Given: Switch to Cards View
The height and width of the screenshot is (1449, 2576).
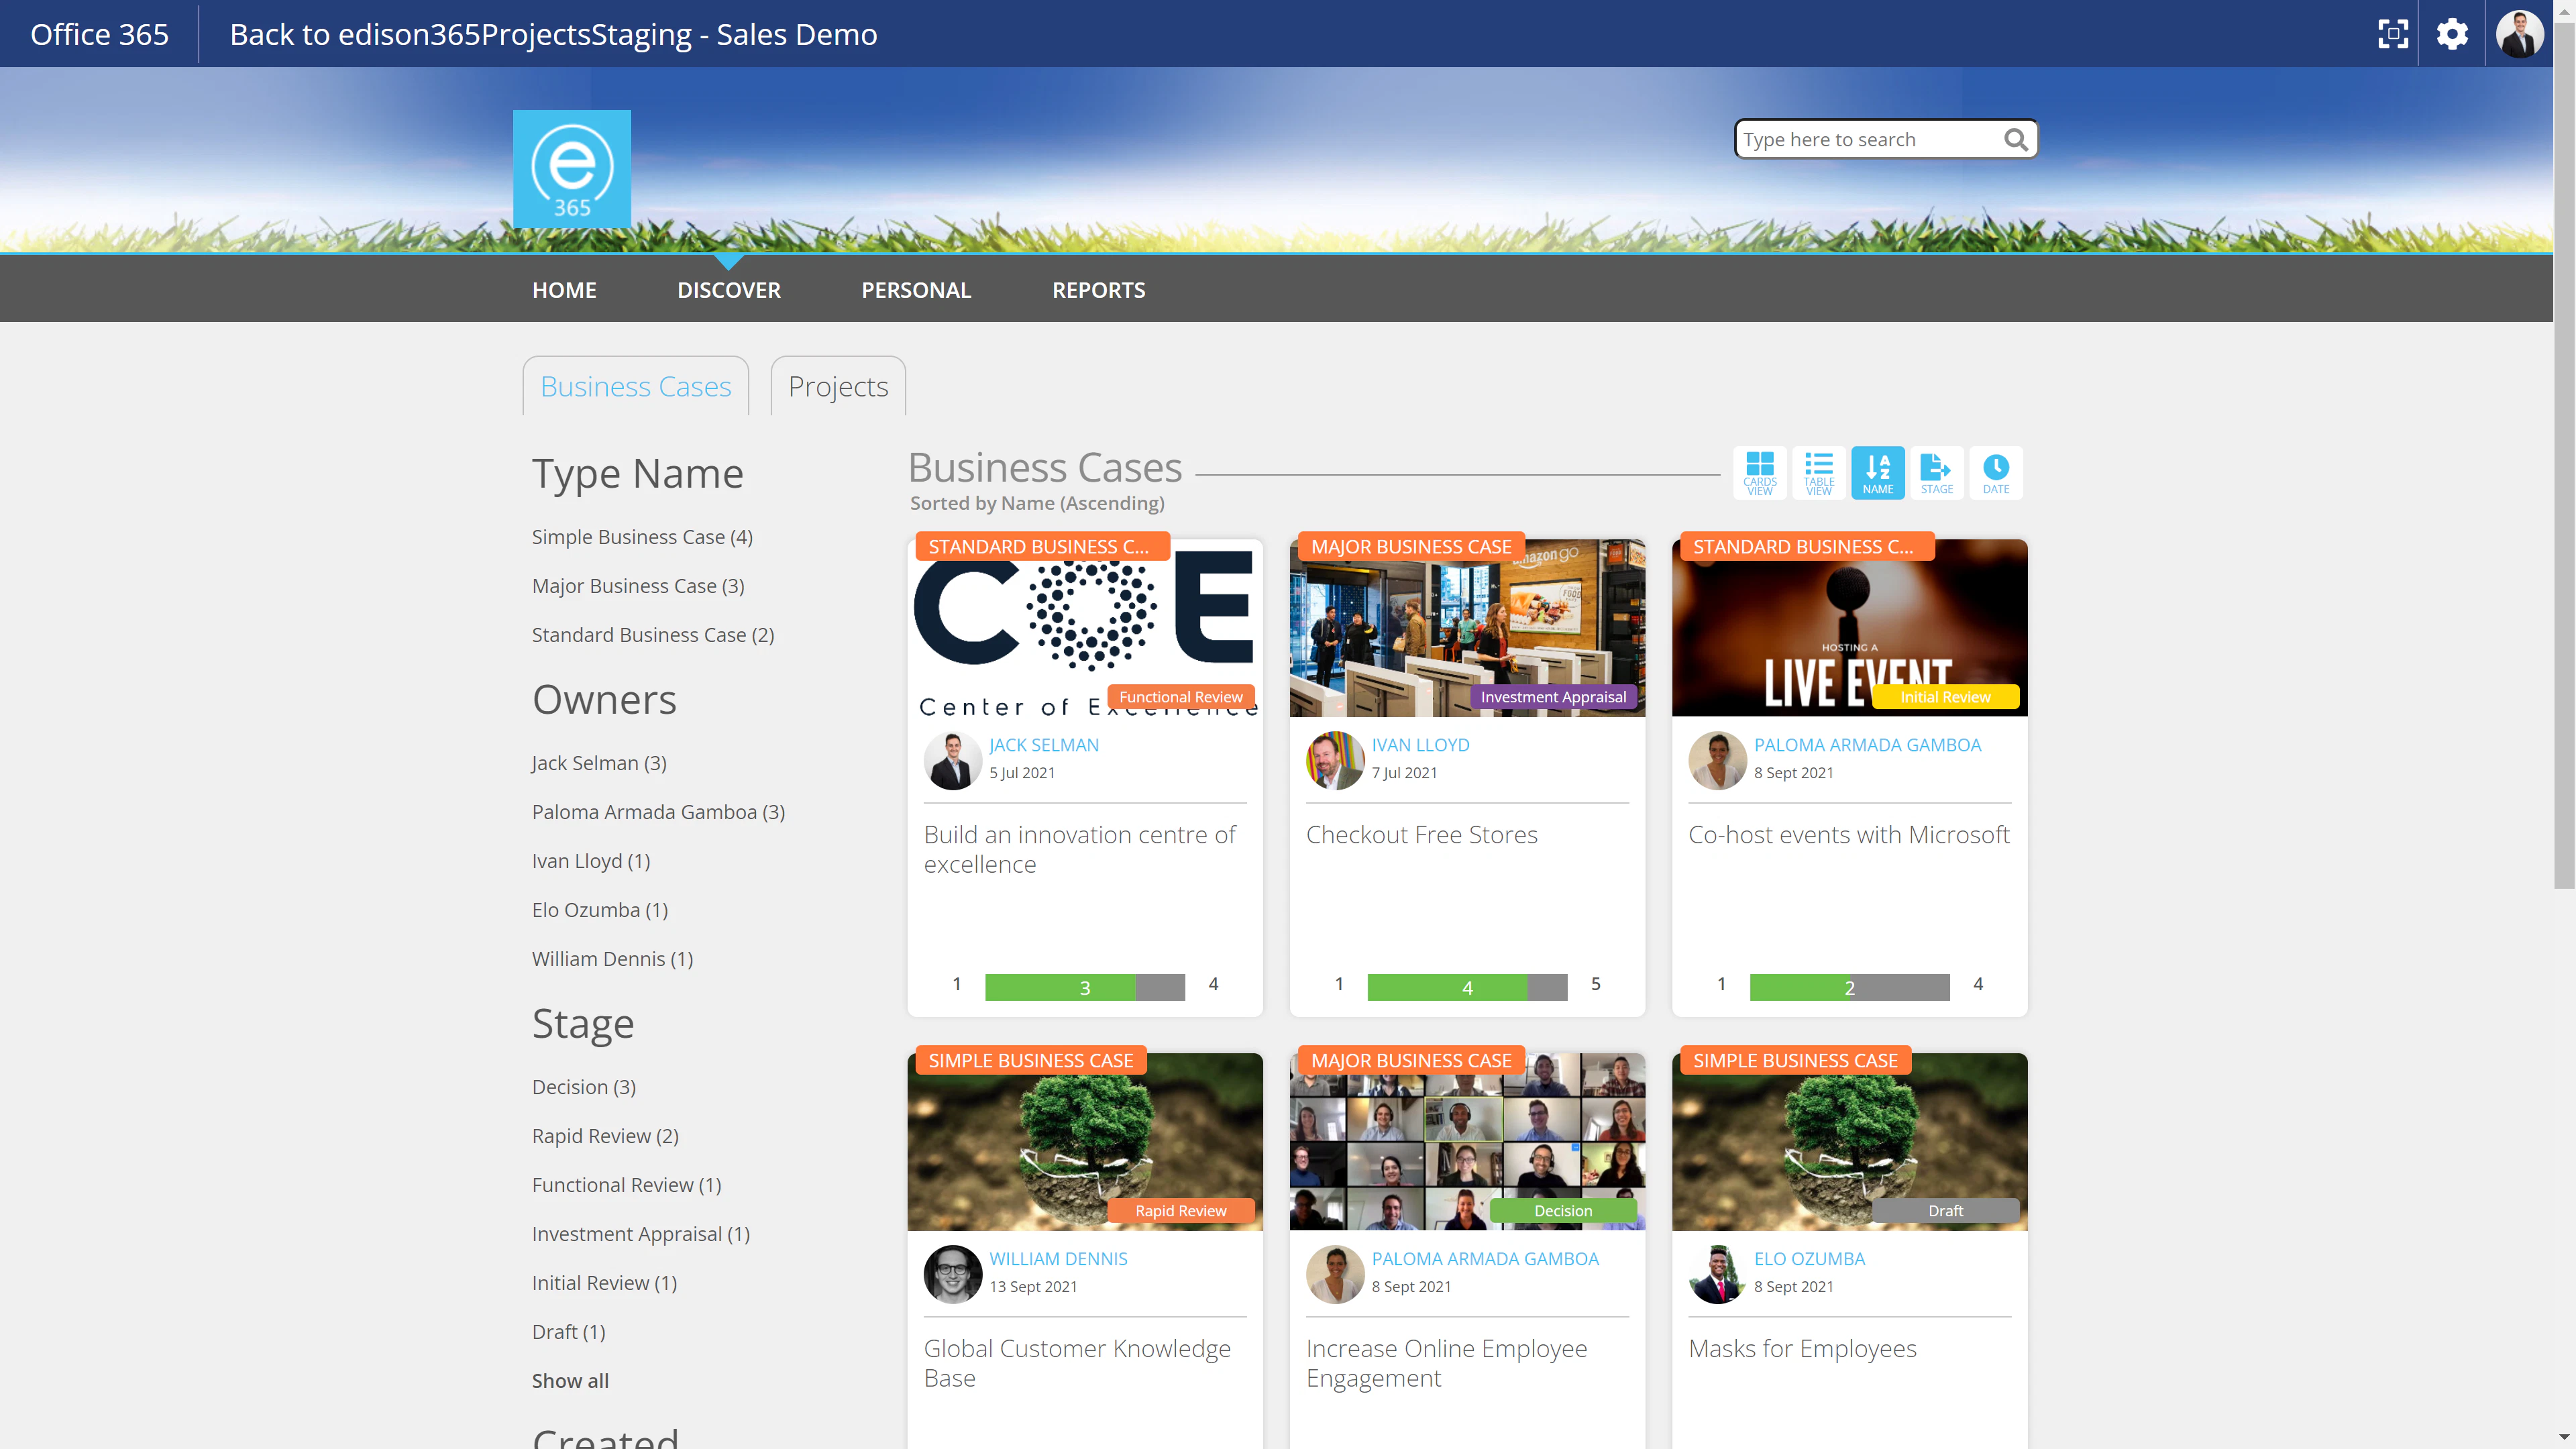Looking at the screenshot, I should click(x=1759, y=472).
